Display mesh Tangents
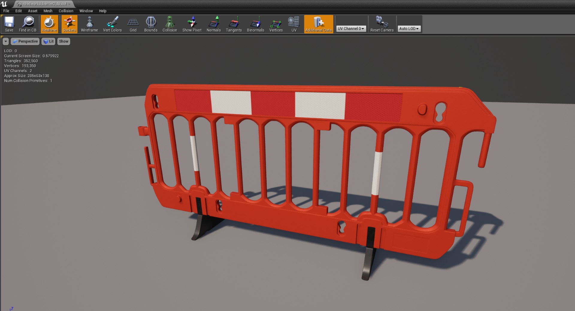This screenshot has width=575, height=311. [x=234, y=24]
